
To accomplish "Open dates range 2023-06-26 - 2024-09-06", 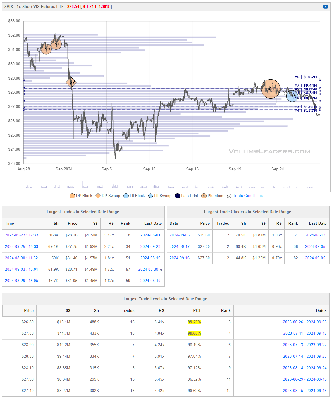I will coord(305,322).
